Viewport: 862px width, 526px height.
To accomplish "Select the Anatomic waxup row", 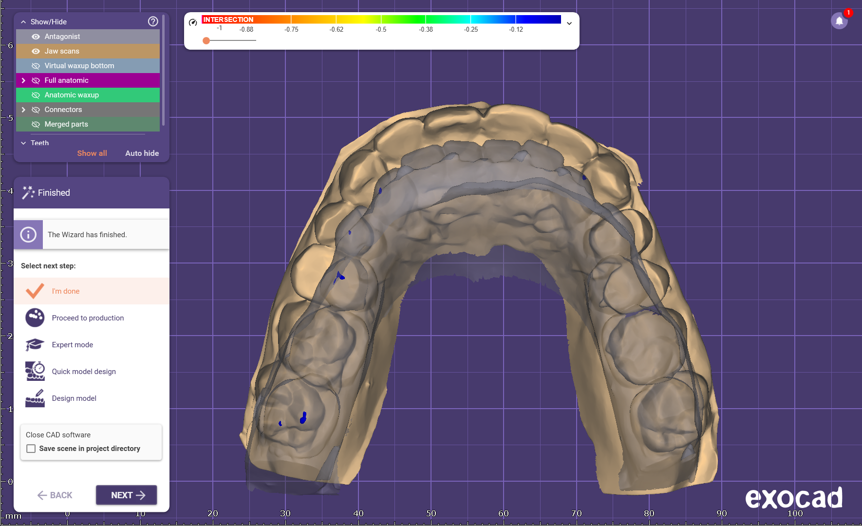I will [72, 95].
